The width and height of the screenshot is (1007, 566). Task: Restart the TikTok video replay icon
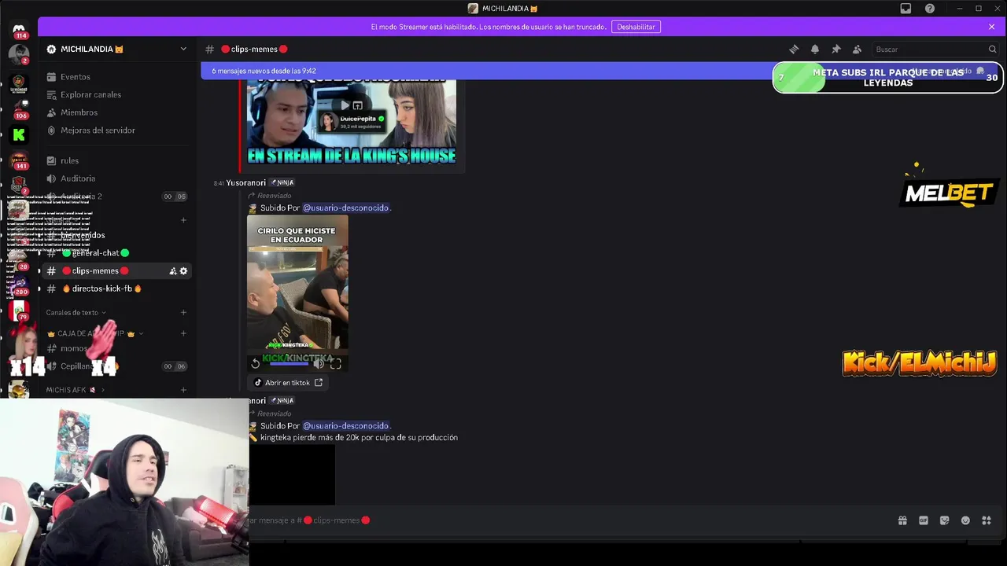pyautogui.click(x=255, y=363)
